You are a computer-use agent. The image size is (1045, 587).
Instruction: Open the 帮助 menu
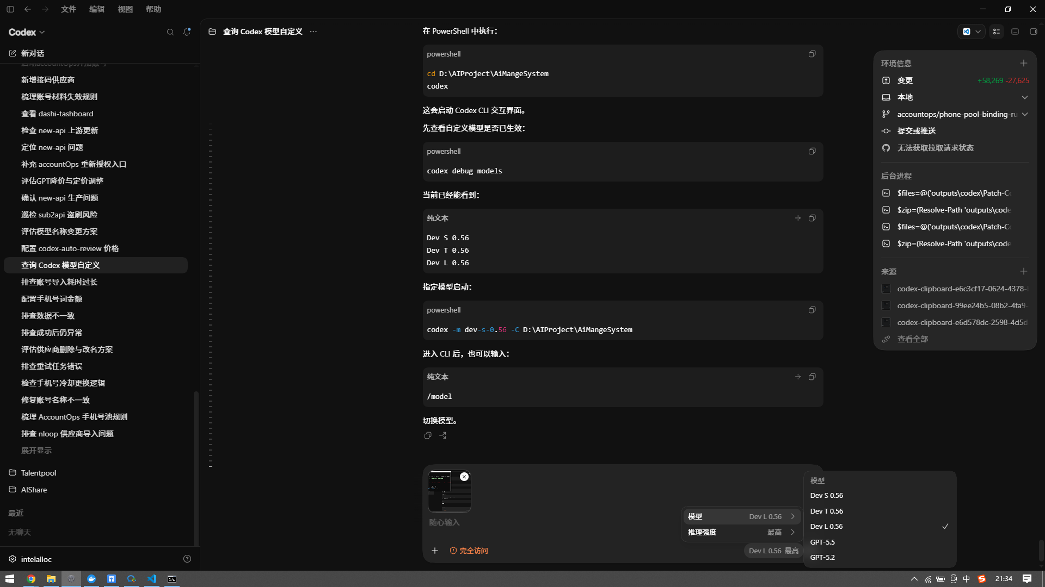[153, 9]
